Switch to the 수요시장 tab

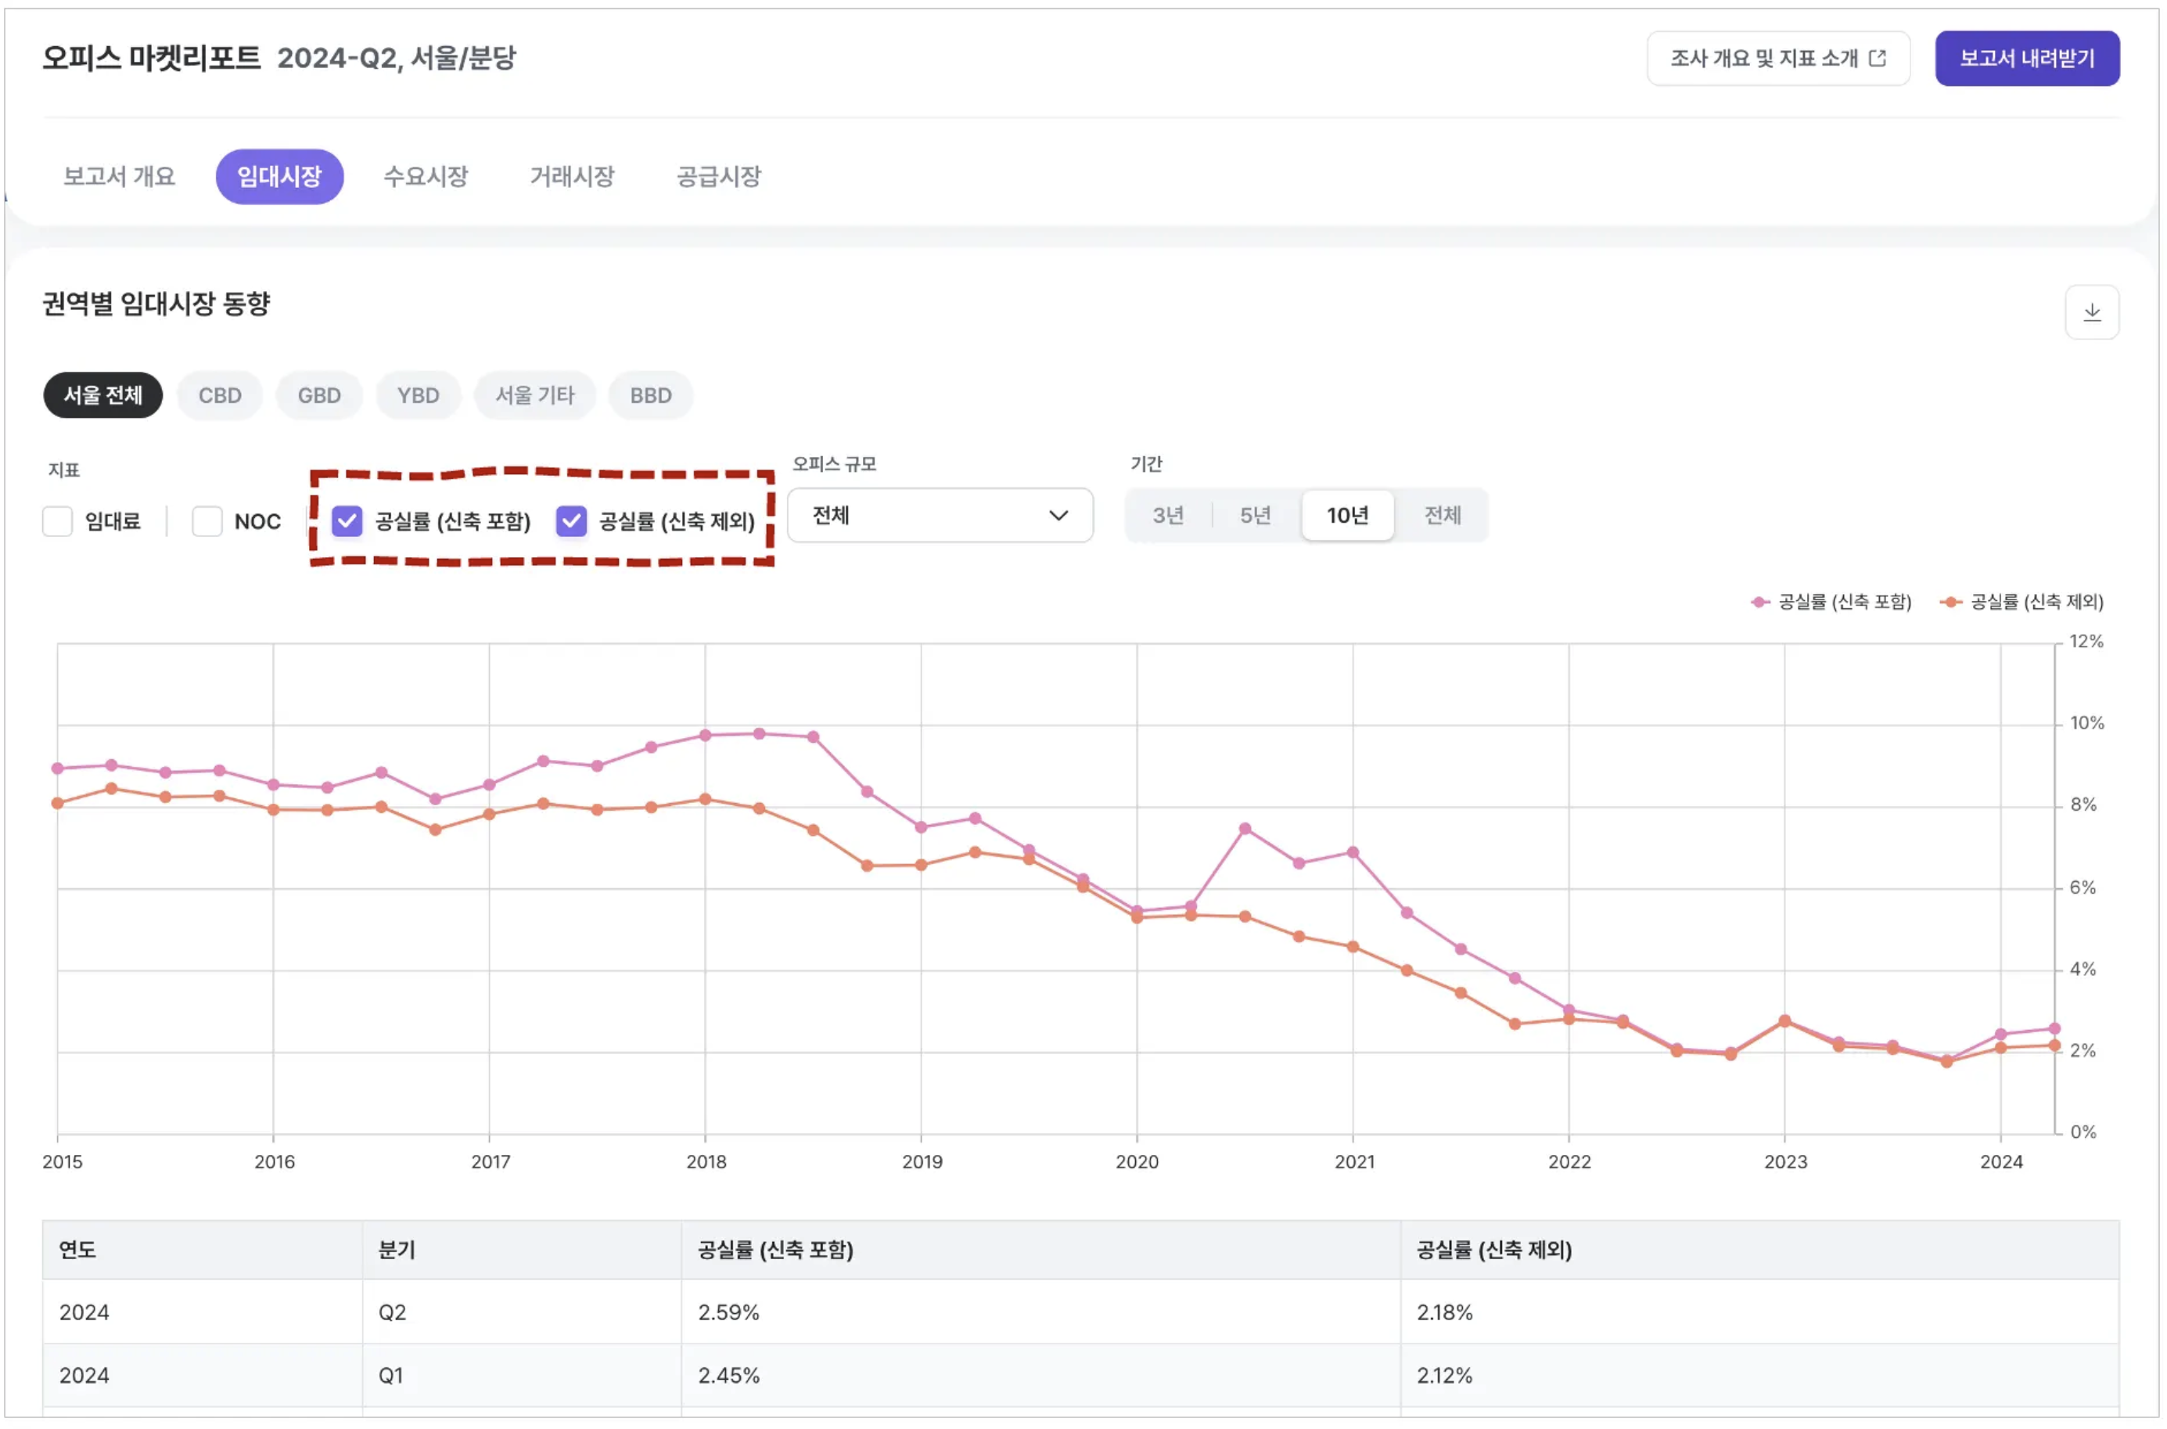pyautogui.click(x=426, y=177)
